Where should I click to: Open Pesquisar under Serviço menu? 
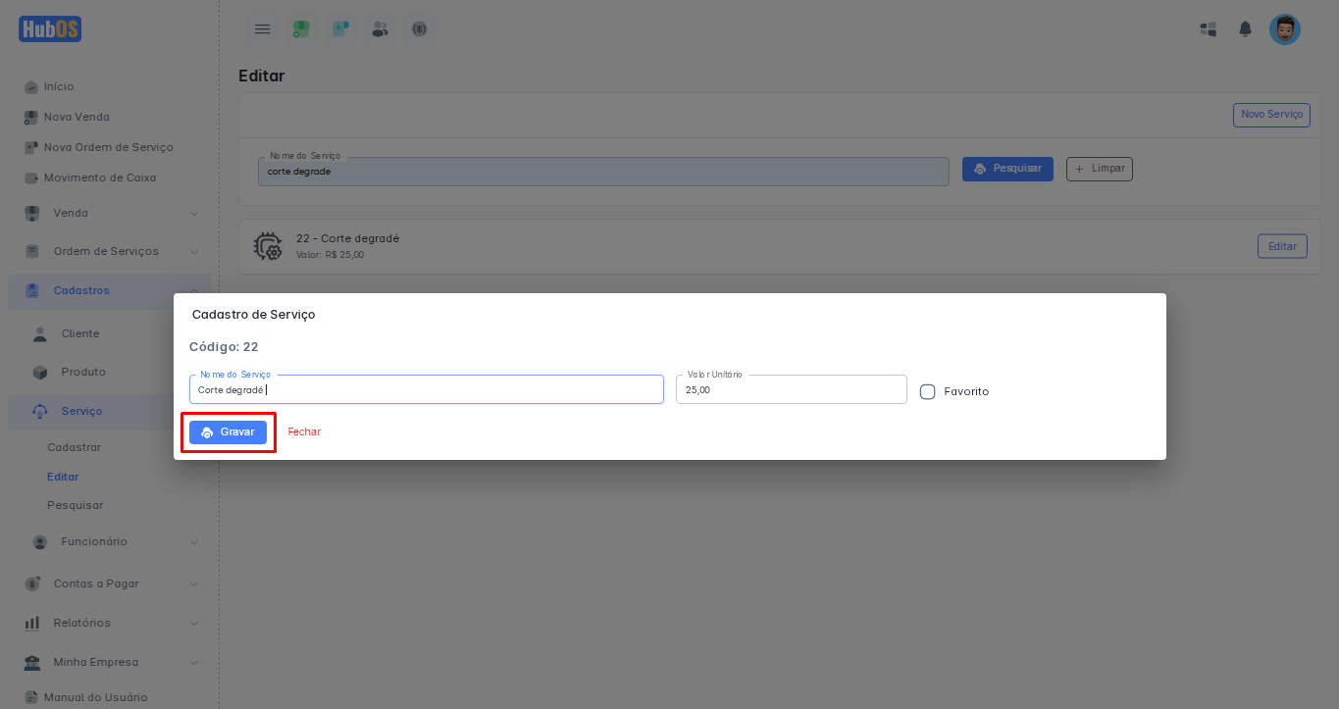(x=75, y=505)
